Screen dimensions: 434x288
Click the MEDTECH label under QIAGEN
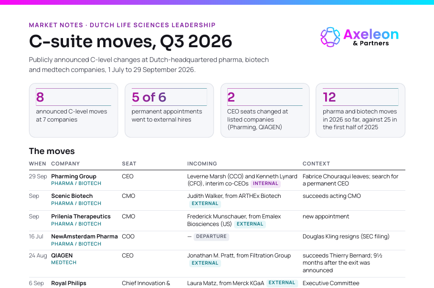coord(64,263)
